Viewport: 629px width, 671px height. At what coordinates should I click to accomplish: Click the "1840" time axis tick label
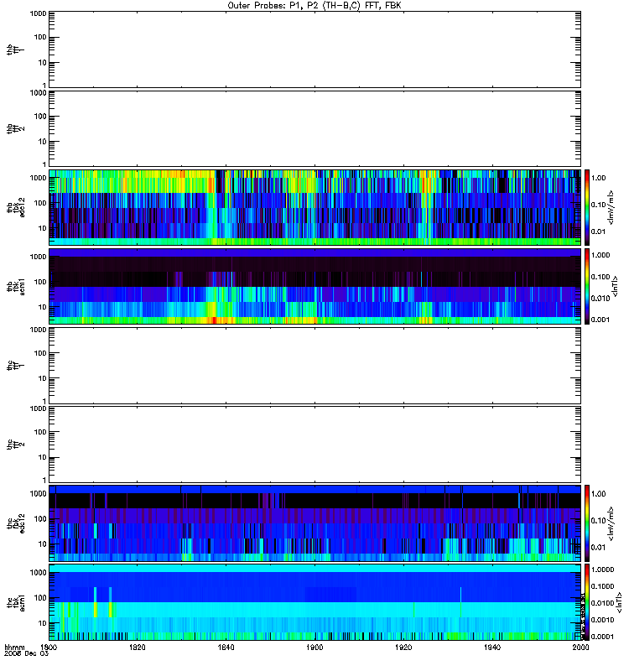(x=226, y=647)
